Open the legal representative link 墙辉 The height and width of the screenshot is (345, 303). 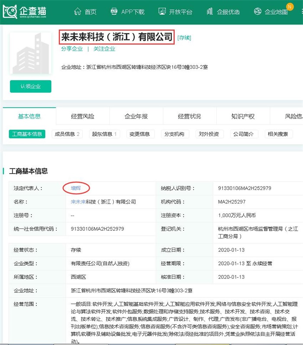point(76,188)
